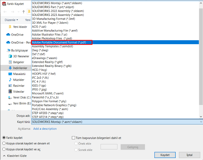Open Resimler folder
Viewport: 203px width, 160px height.
16,86
